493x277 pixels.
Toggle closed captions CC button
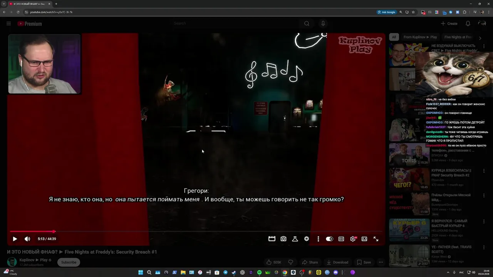tap(341, 239)
